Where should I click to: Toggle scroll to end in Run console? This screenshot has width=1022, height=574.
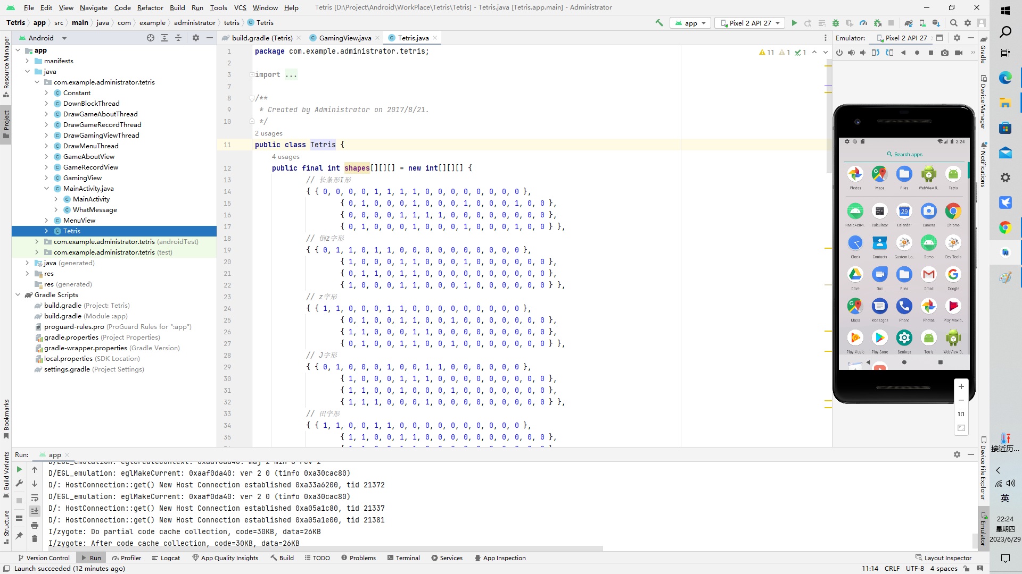[x=35, y=511]
